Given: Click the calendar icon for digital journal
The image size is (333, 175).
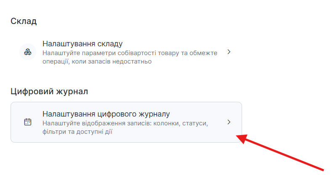Looking at the screenshot, I should pos(28,122).
